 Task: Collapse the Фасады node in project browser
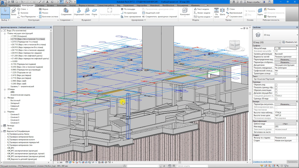click(5, 98)
